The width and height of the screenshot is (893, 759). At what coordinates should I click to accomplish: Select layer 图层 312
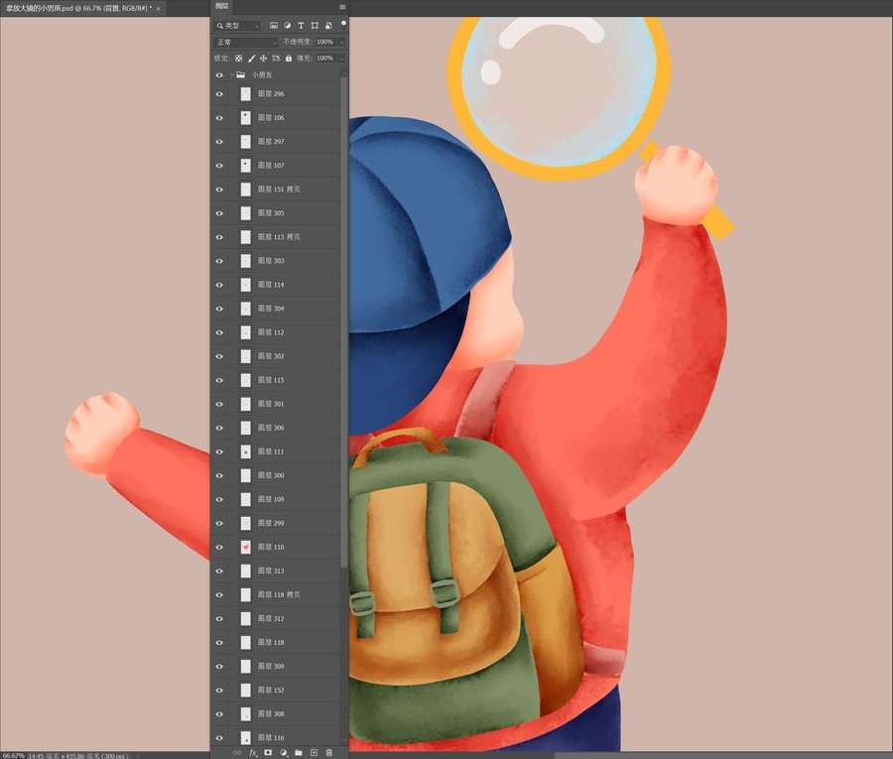click(276, 618)
